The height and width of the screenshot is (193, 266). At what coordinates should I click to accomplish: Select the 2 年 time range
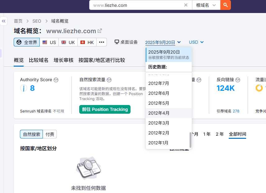tap(220, 134)
